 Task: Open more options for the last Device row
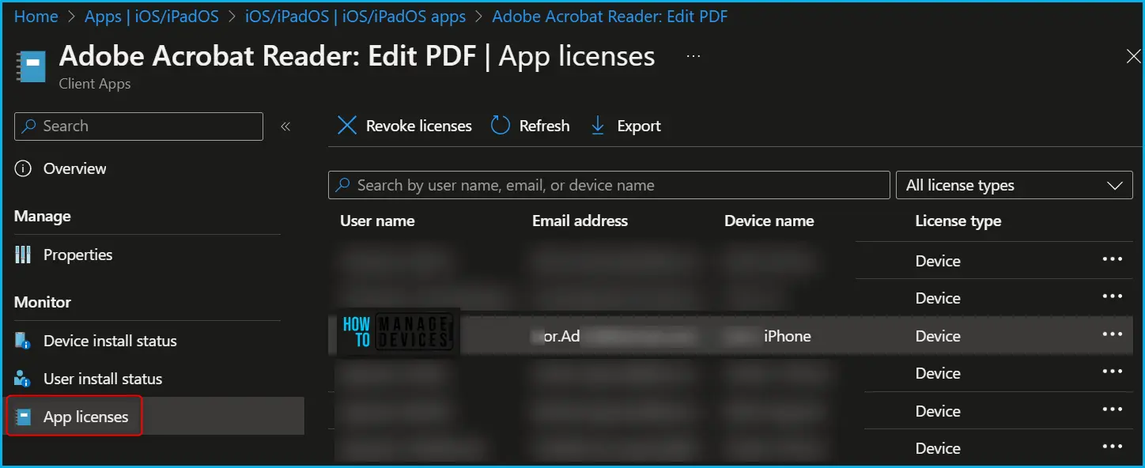point(1113,447)
